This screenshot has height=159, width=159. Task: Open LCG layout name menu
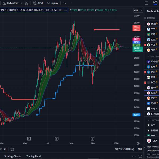tap(155, 3)
